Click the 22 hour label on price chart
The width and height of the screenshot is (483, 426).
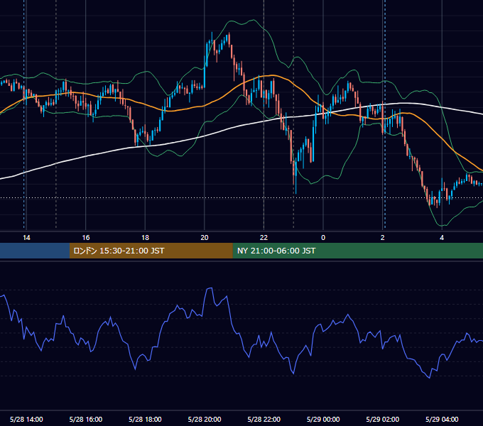pos(264,238)
